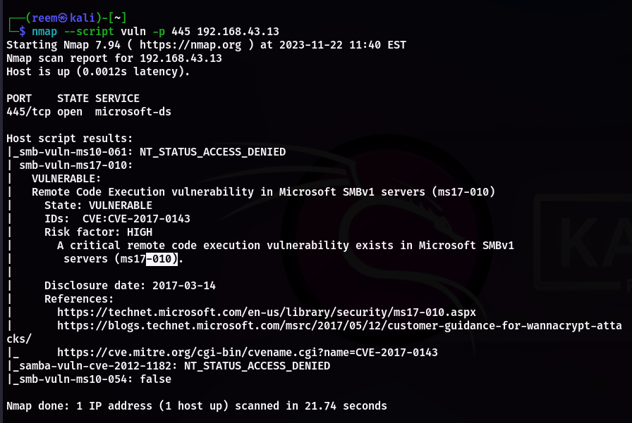Open the cve.mitre.org CVE-2017-0143 link
This screenshot has width=632, height=423.
[x=248, y=353]
